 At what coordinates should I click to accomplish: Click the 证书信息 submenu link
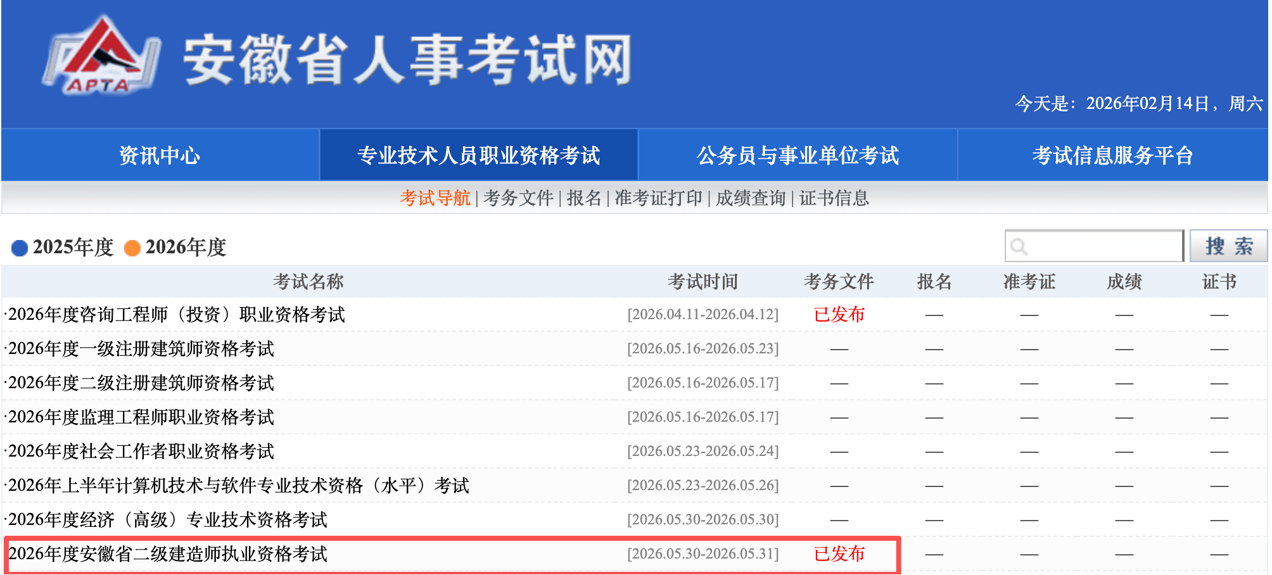[834, 198]
